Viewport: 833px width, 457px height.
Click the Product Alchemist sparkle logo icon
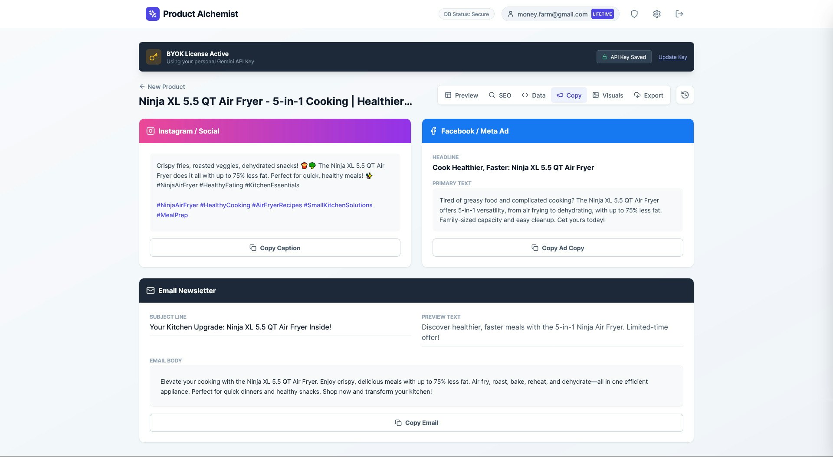click(153, 14)
